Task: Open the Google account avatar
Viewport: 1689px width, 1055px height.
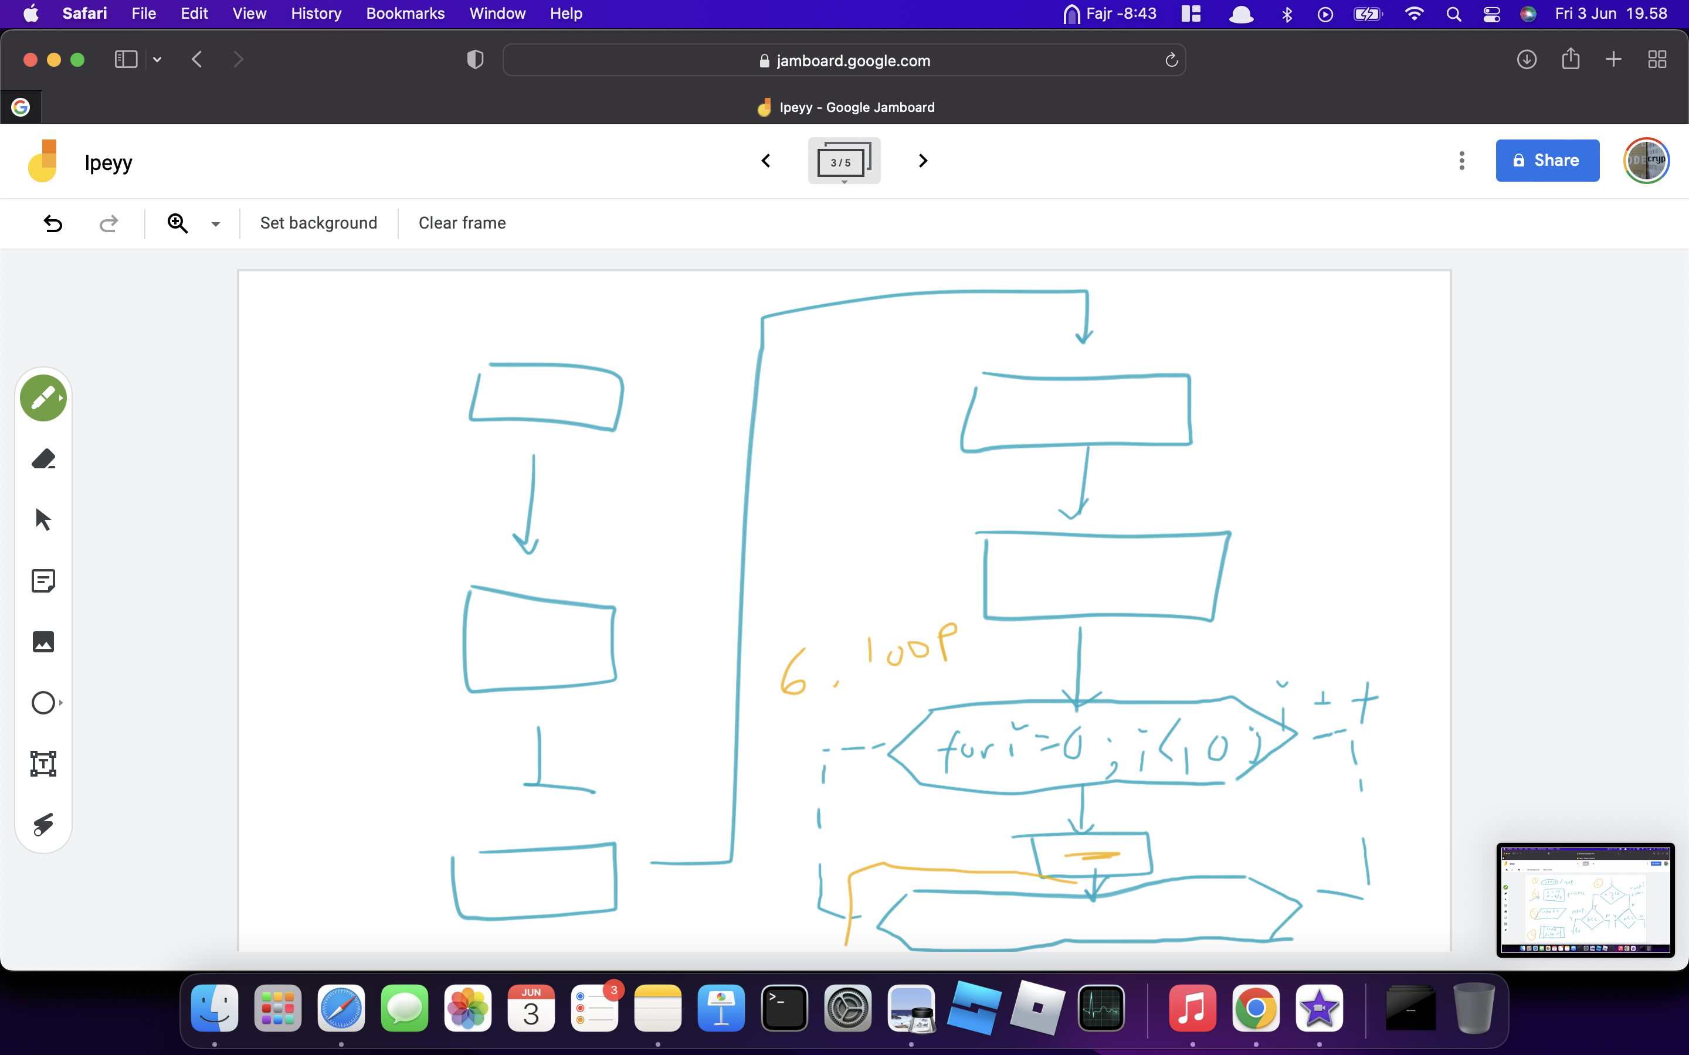Action: click(x=1646, y=161)
